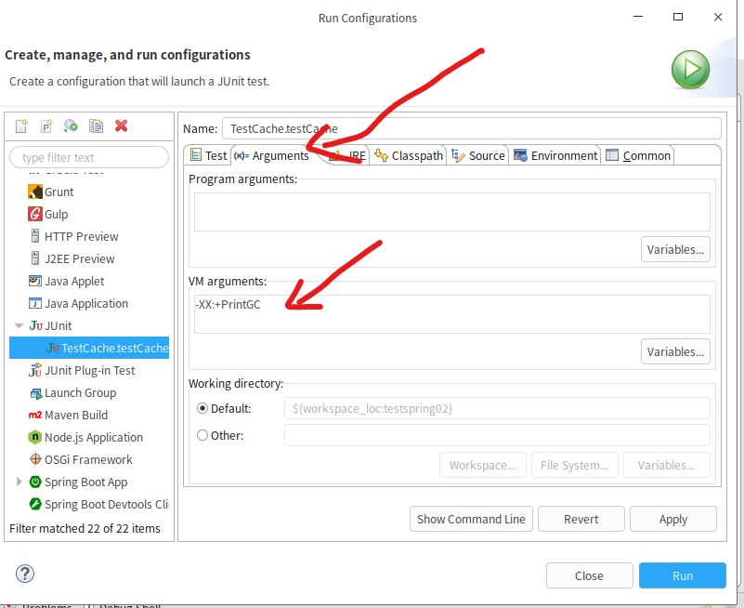
Task: Click the Java Application icon
Action: point(35,303)
